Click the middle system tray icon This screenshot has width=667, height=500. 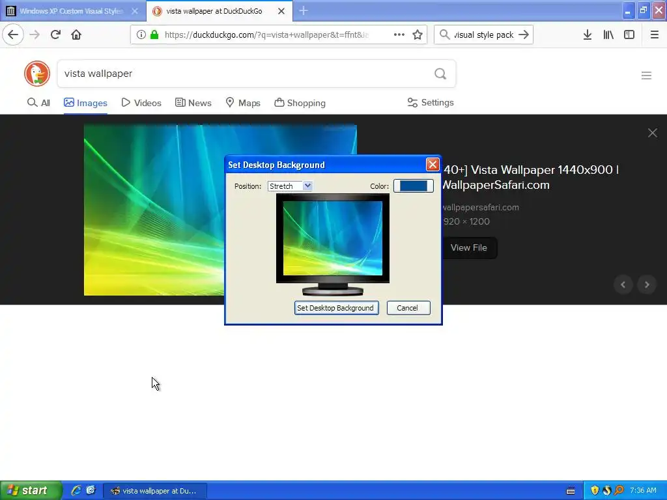[607, 490]
